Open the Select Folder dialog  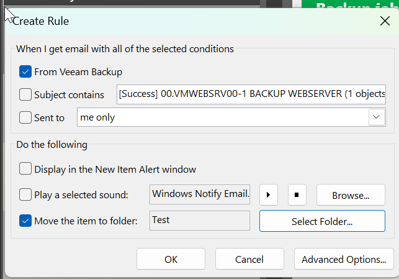pyautogui.click(x=321, y=221)
